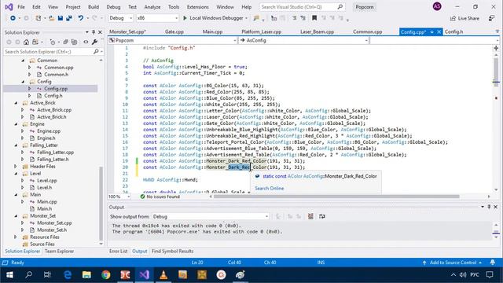Click the No issues found indicator

pos(160,197)
